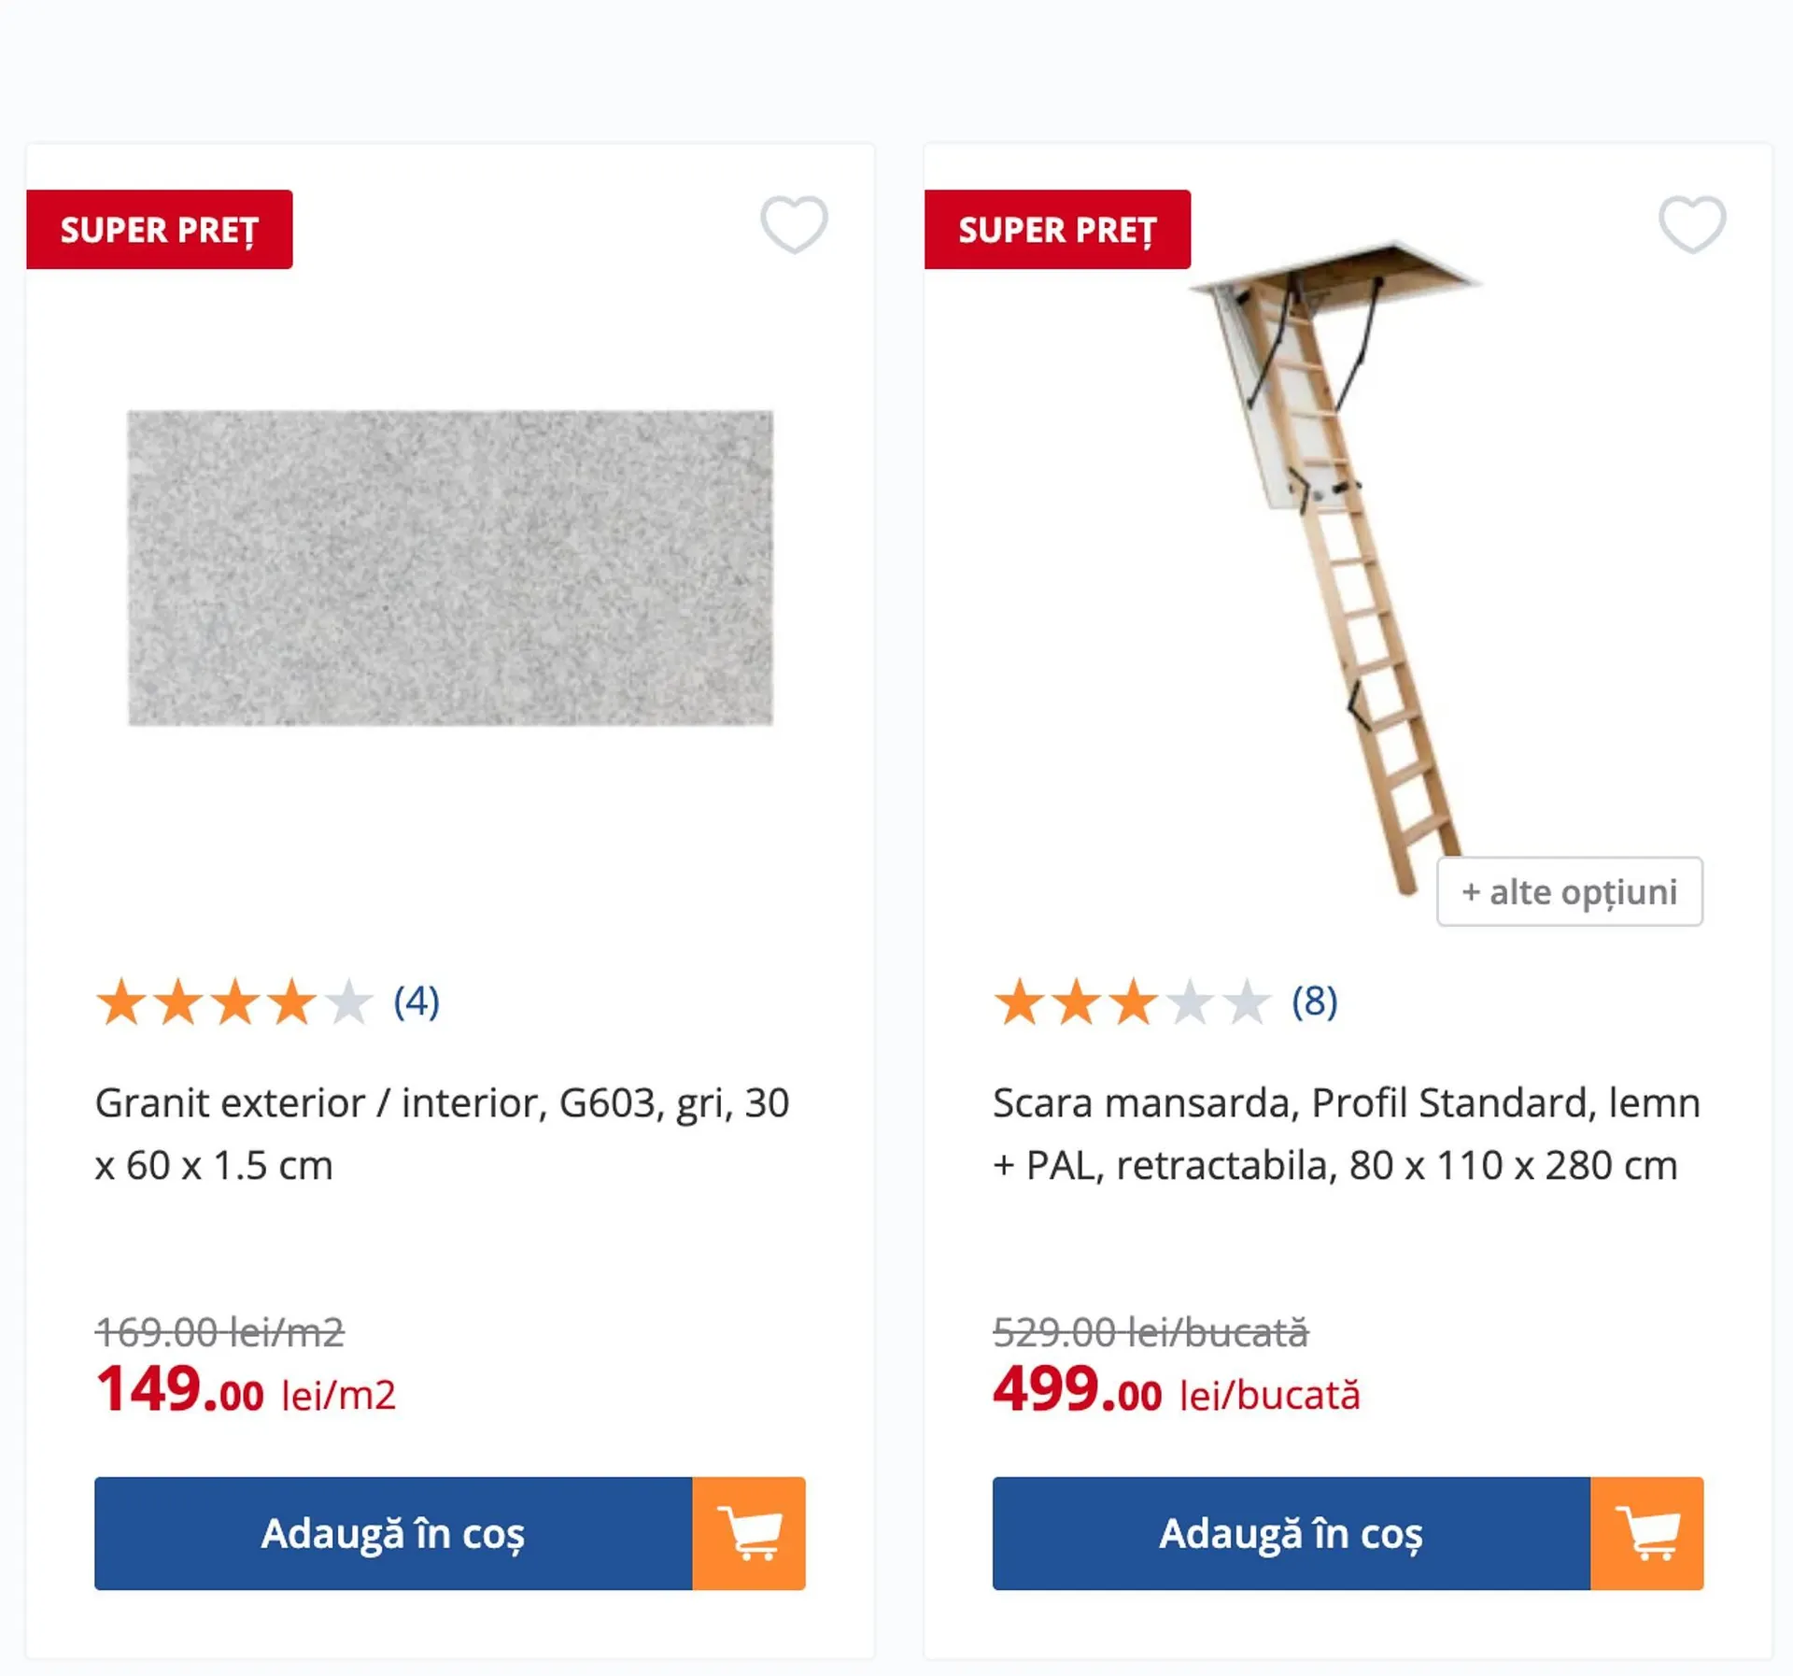Viewport: 1793px width, 1676px height.
Task: Click the star rating of attic ladder
Action: (x=1132, y=1001)
